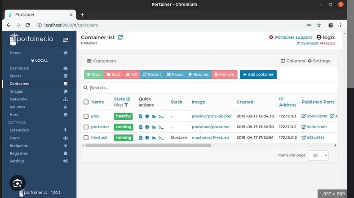
Task: Bookmark this page with star icon
Action: [x=319, y=25]
